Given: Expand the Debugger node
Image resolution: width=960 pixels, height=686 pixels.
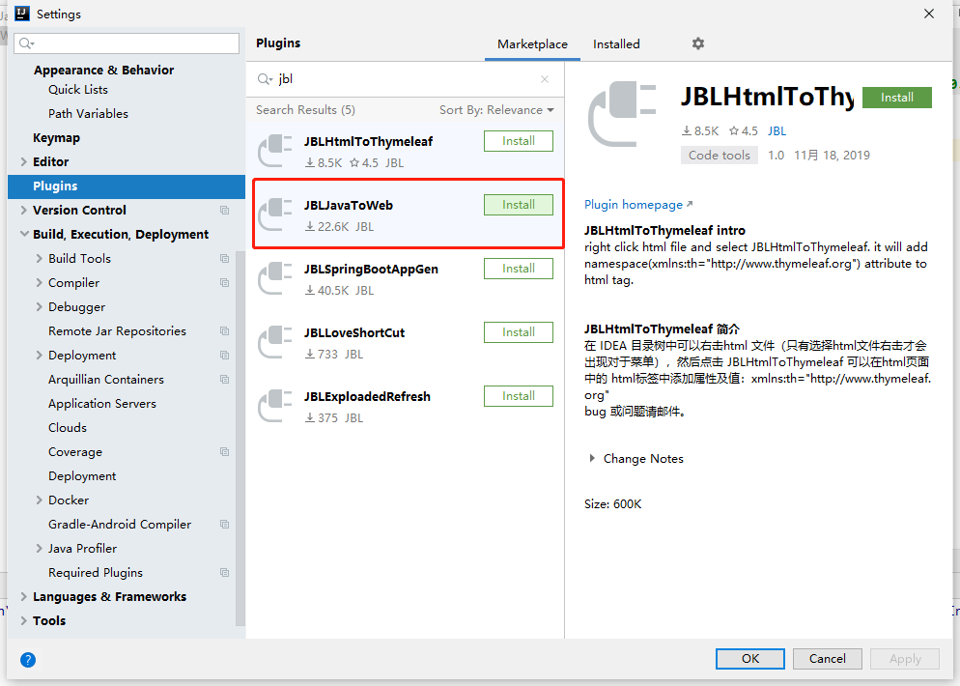Looking at the screenshot, I should point(40,307).
